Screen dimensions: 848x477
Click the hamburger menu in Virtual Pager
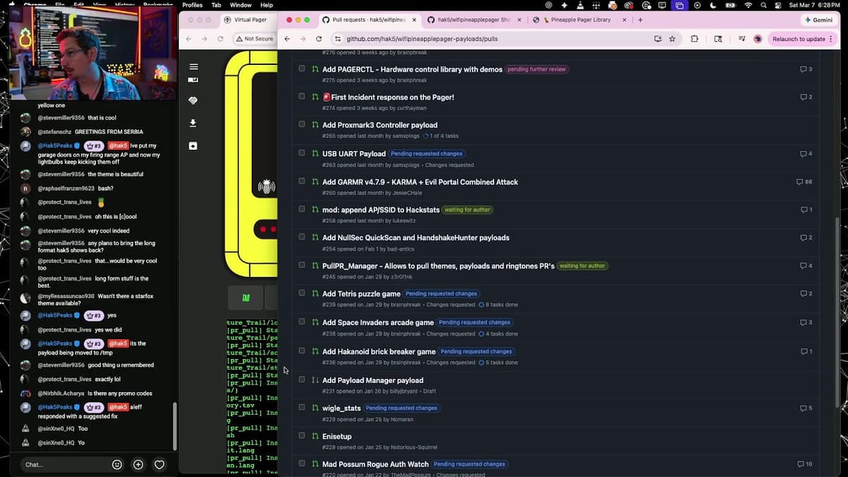pos(194,66)
